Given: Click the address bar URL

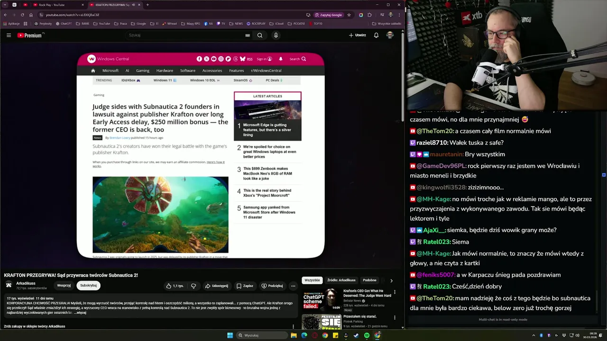Looking at the screenshot, I should point(73,15).
